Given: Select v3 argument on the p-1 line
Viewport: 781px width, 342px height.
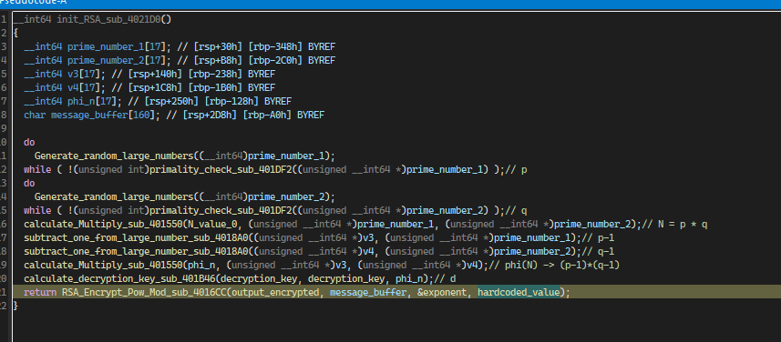Looking at the screenshot, I should pos(369,237).
